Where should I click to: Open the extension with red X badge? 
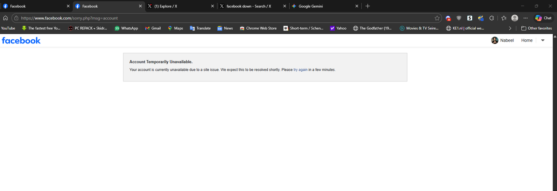(448, 18)
